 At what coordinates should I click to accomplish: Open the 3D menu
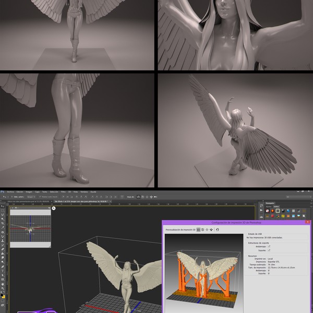[x=69, y=192]
